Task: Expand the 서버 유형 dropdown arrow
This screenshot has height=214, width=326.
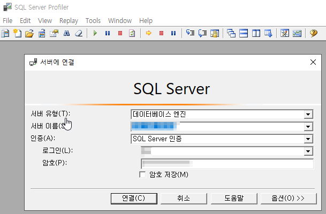Action: (x=308, y=114)
